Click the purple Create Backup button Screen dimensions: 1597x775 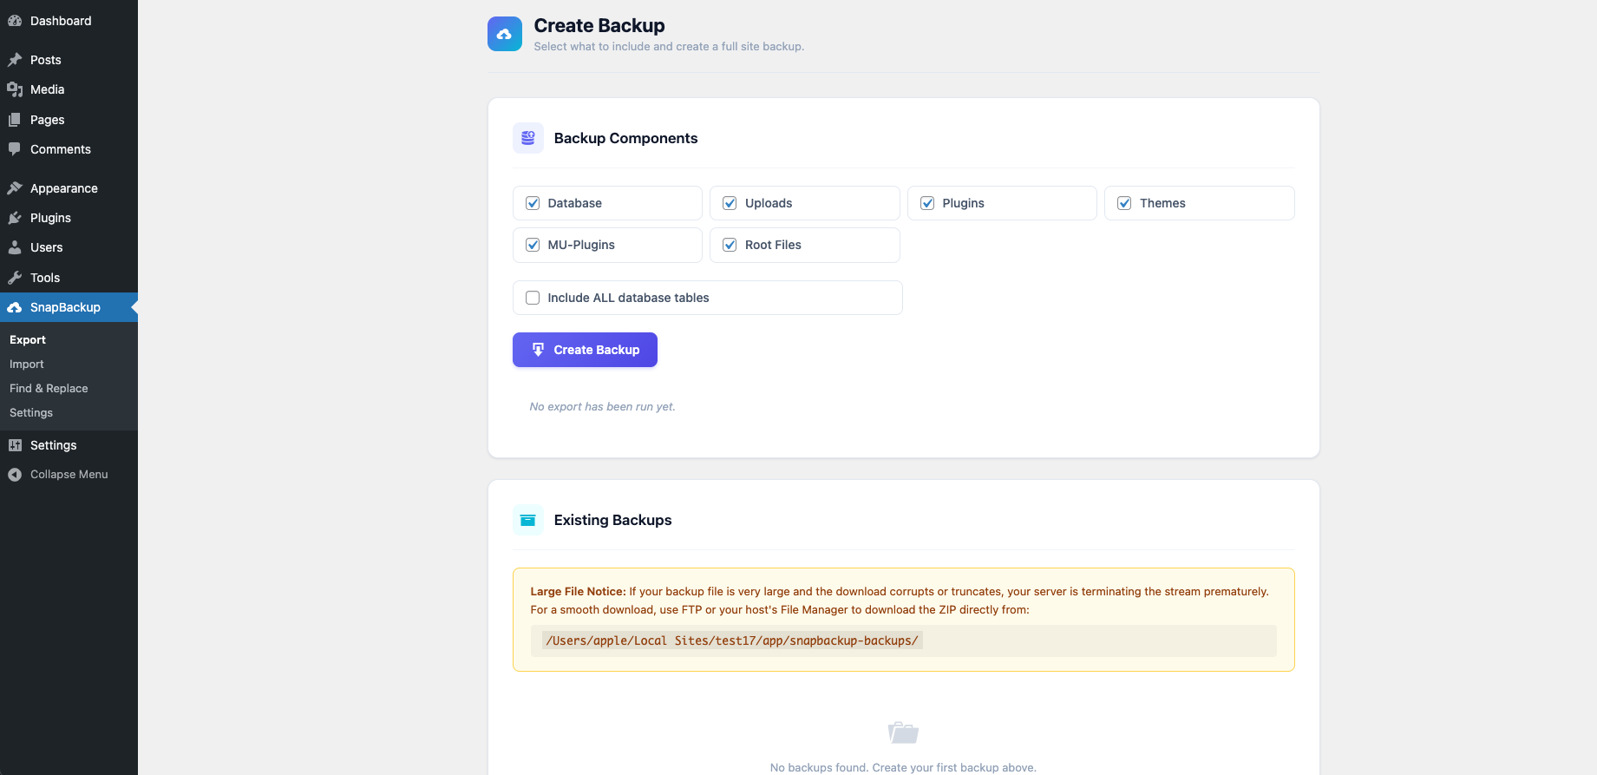coord(585,350)
